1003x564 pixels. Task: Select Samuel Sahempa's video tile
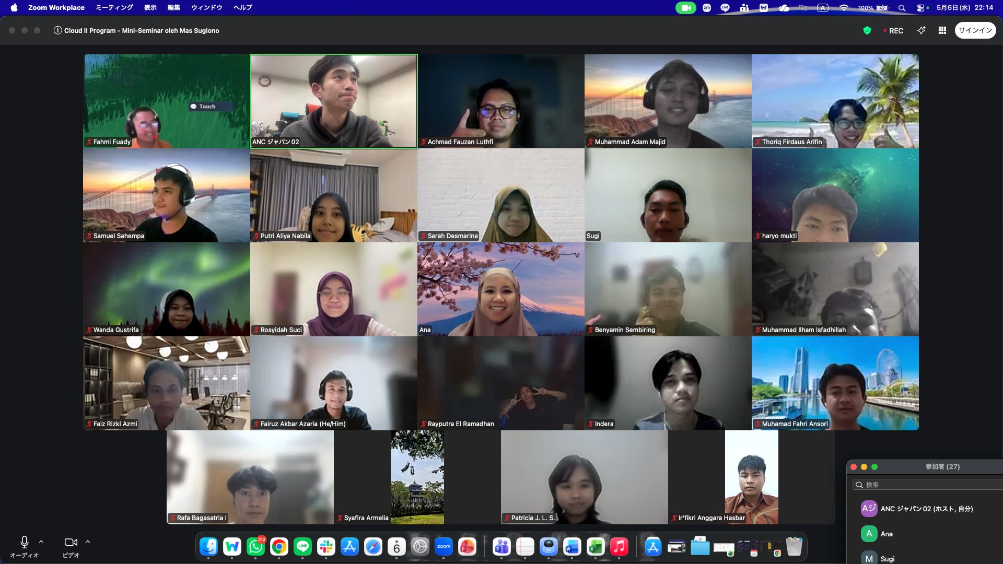coord(167,195)
